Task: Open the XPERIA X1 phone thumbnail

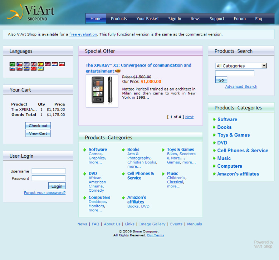Action: 102,91
